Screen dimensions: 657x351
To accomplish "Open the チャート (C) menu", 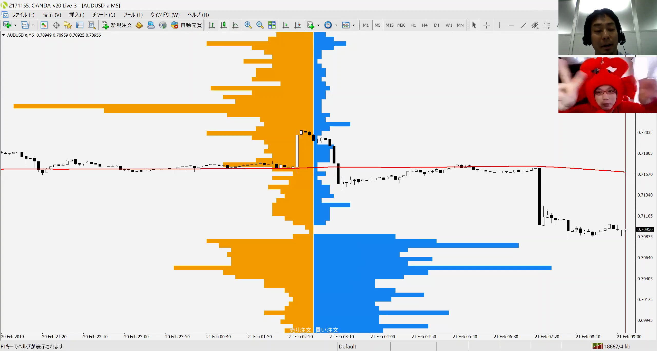I will [x=104, y=15].
